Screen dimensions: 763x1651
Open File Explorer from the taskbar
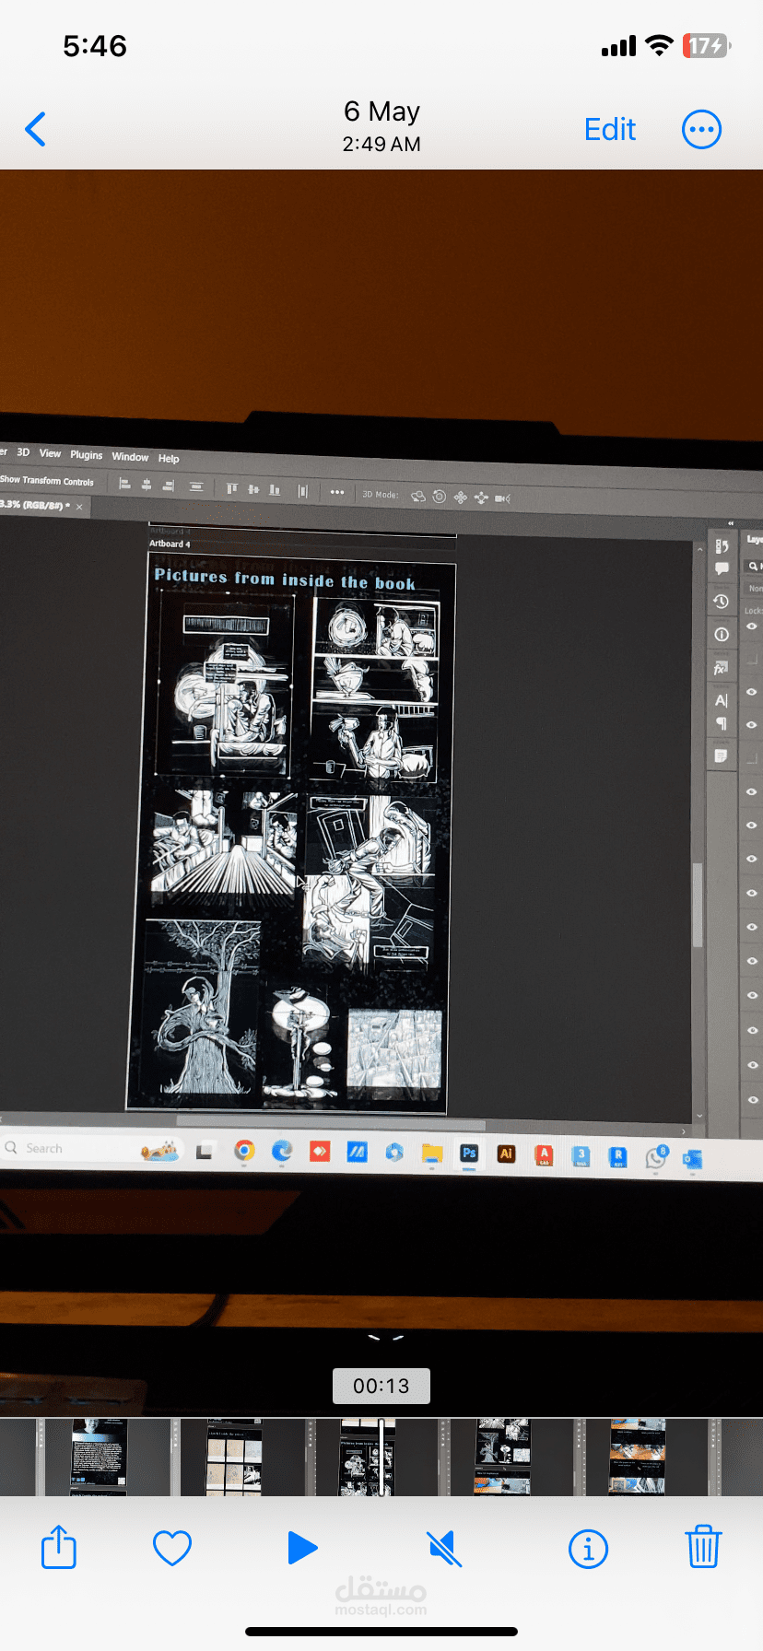click(432, 1153)
